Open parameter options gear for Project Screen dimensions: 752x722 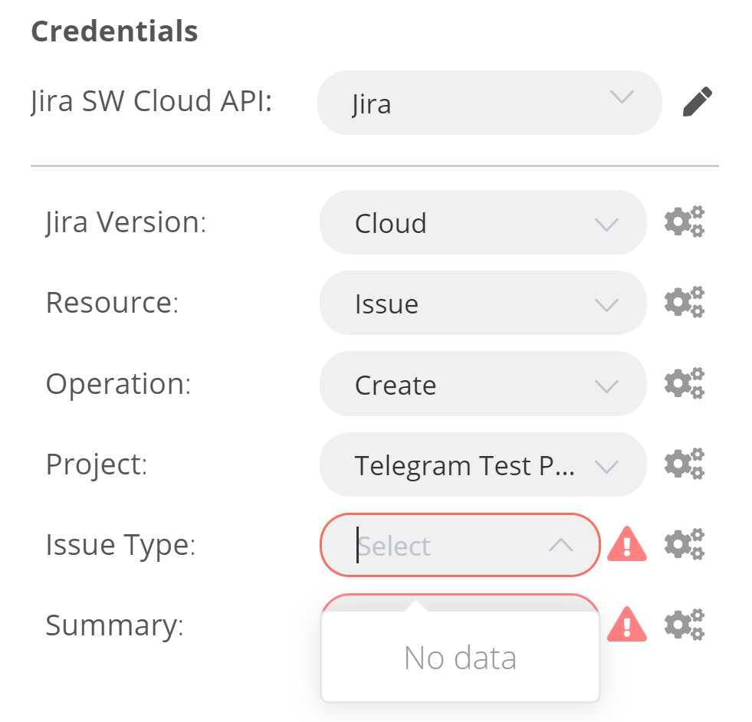pyautogui.click(x=684, y=464)
